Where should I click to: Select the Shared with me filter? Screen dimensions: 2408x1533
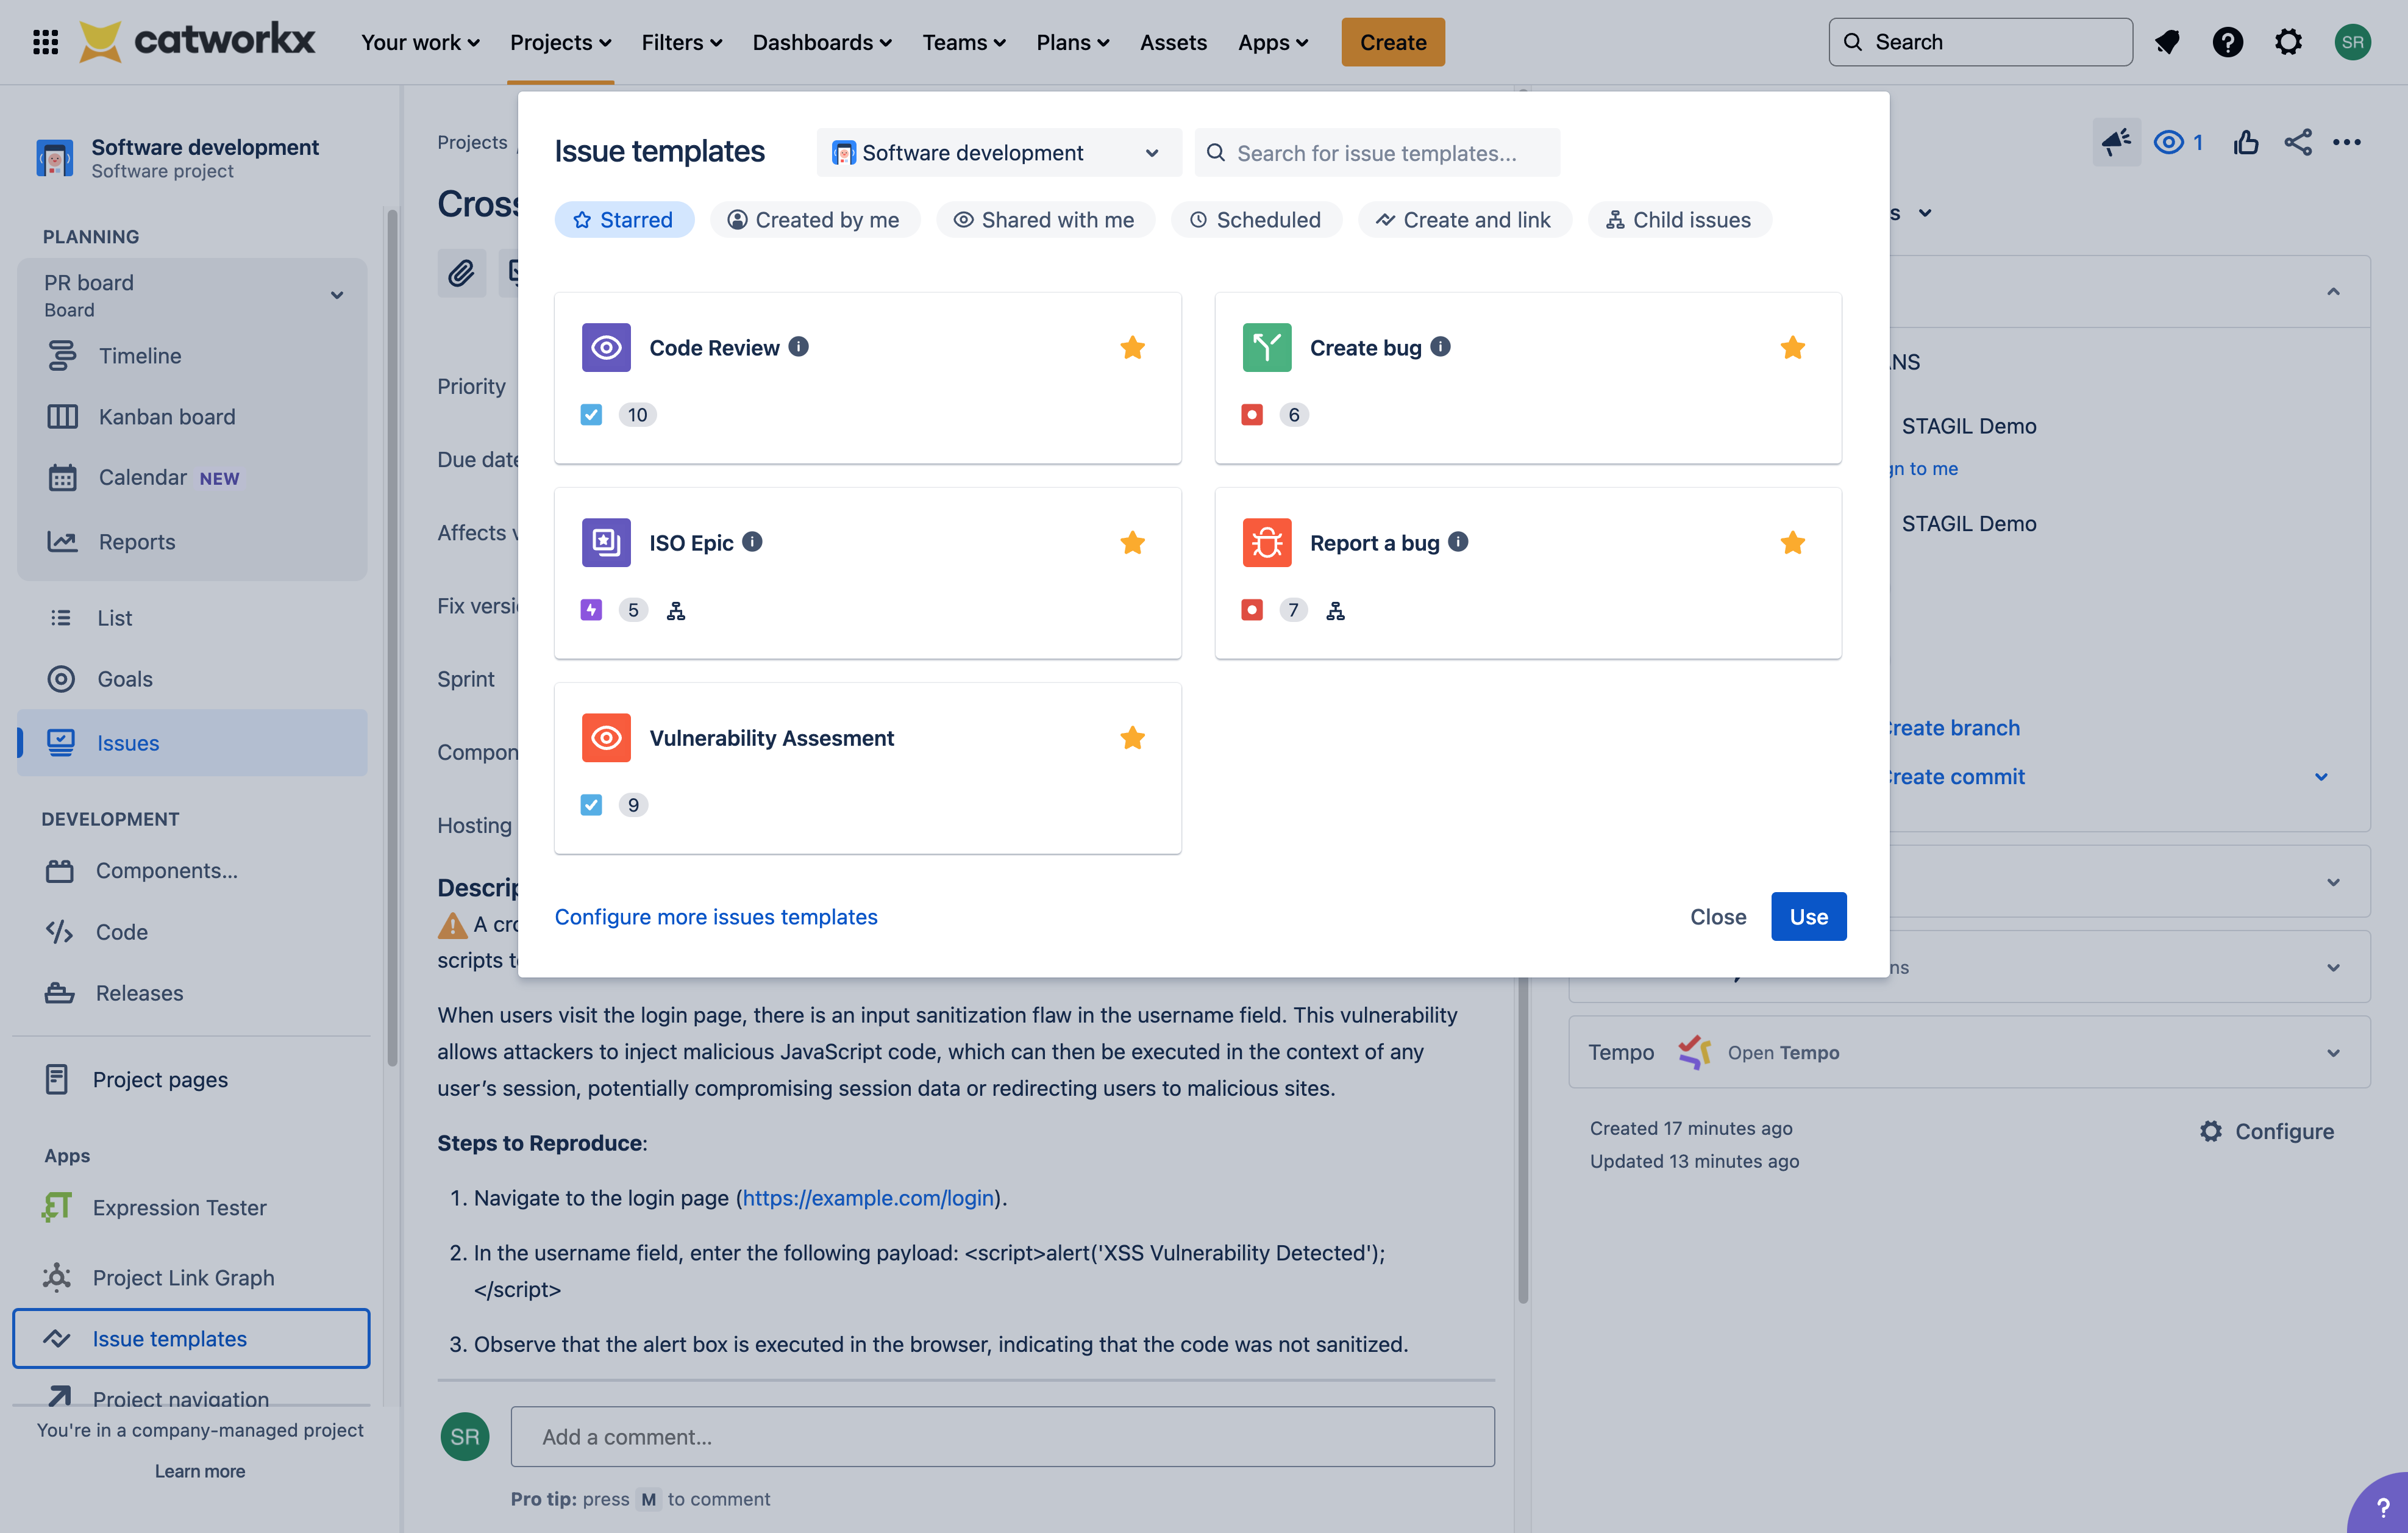click(x=1045, y=219)
